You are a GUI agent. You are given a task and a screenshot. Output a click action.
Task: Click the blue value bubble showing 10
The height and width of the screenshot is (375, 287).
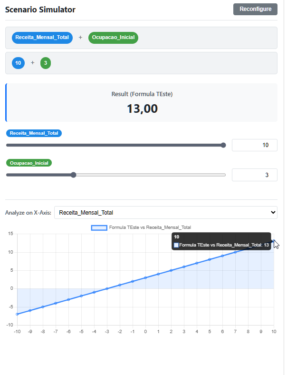pyautogui.click(x=18, y=63)
